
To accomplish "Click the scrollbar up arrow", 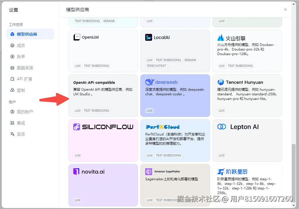I will click(x=294, y=4).
